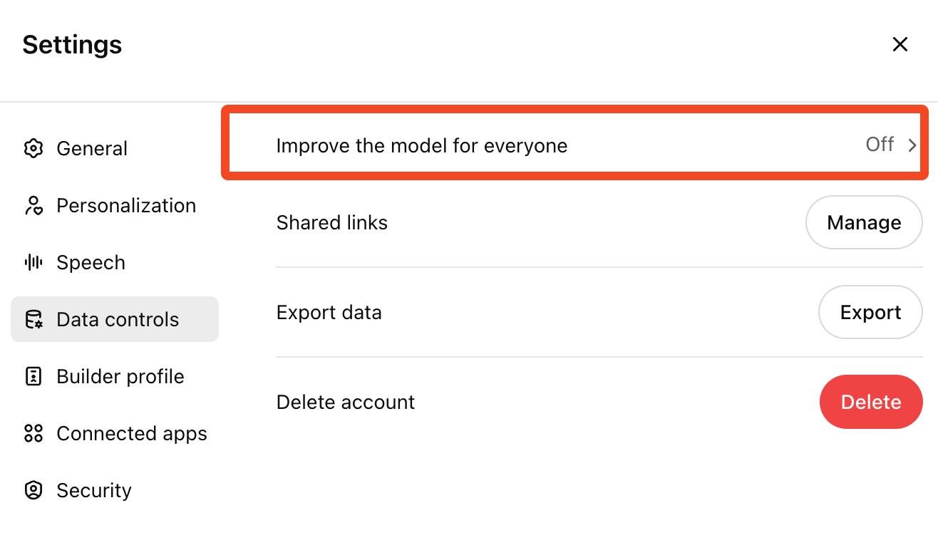938x540 pixels.
Task: Click the Personalization person-heart icon
Action: point(33,205)
